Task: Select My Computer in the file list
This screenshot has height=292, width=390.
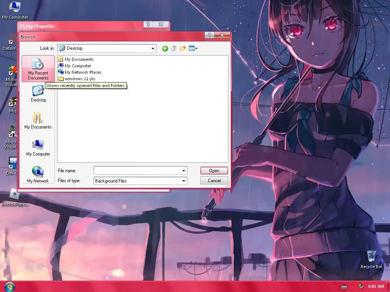Action: [x=75, y=65]
